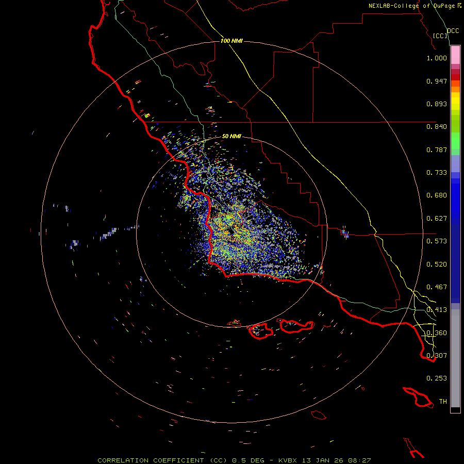Click the 0.360 legend value
Screen dimensions: 464x464
coord(437,333)
